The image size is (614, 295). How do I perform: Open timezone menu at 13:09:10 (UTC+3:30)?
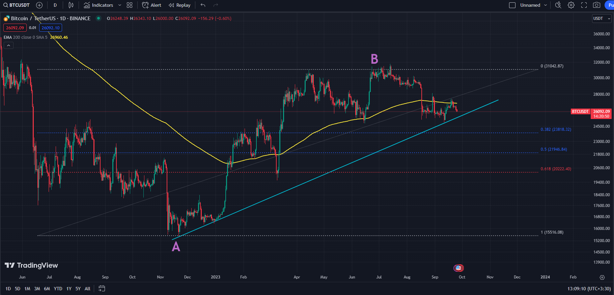[x=589, y=289]
